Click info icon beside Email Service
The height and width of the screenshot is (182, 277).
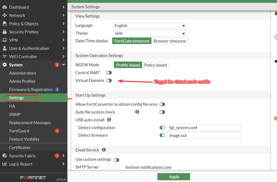click(104, 150)
